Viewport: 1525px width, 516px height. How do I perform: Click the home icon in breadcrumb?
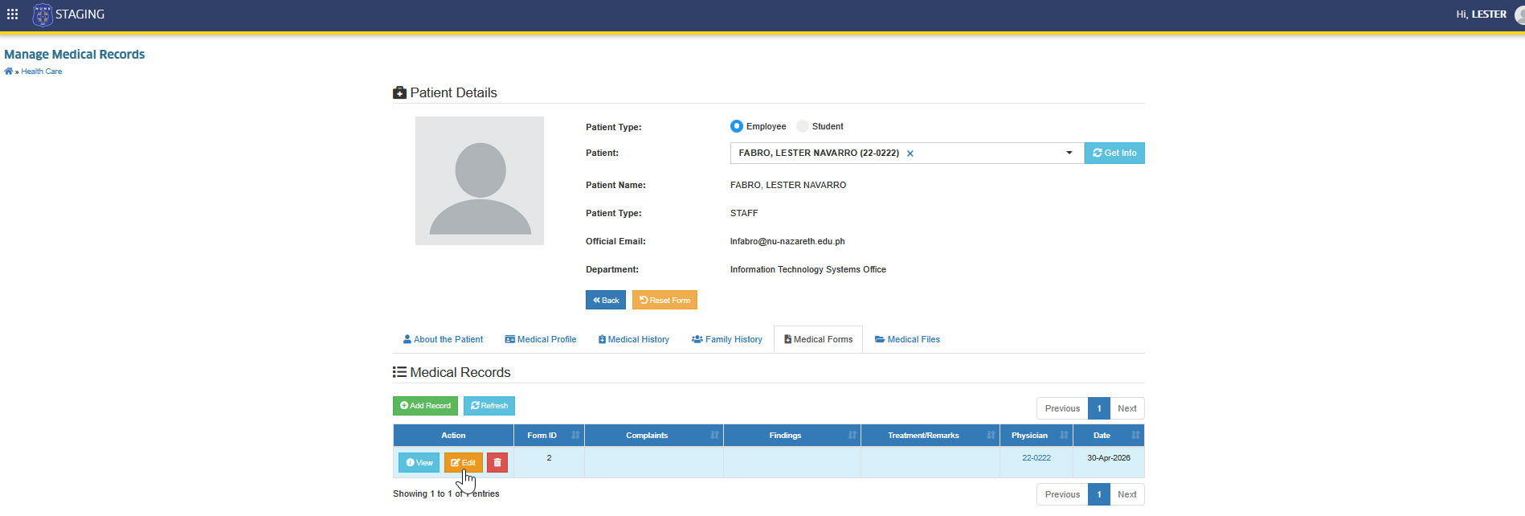point(9,72)
